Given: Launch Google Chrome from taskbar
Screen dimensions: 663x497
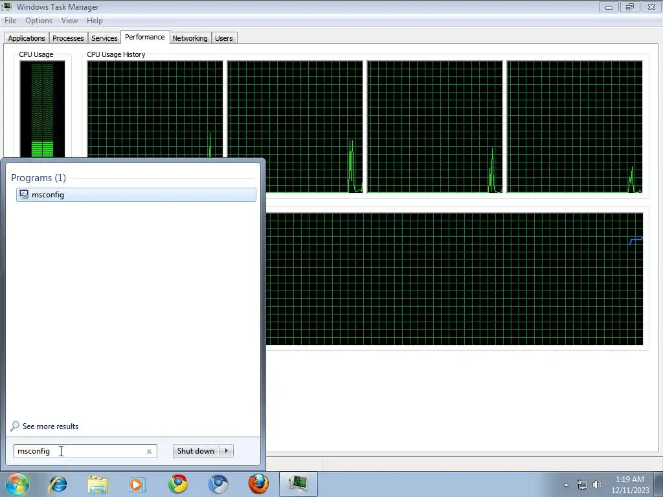Looking at the screenshot, I should tap(178, 484).
